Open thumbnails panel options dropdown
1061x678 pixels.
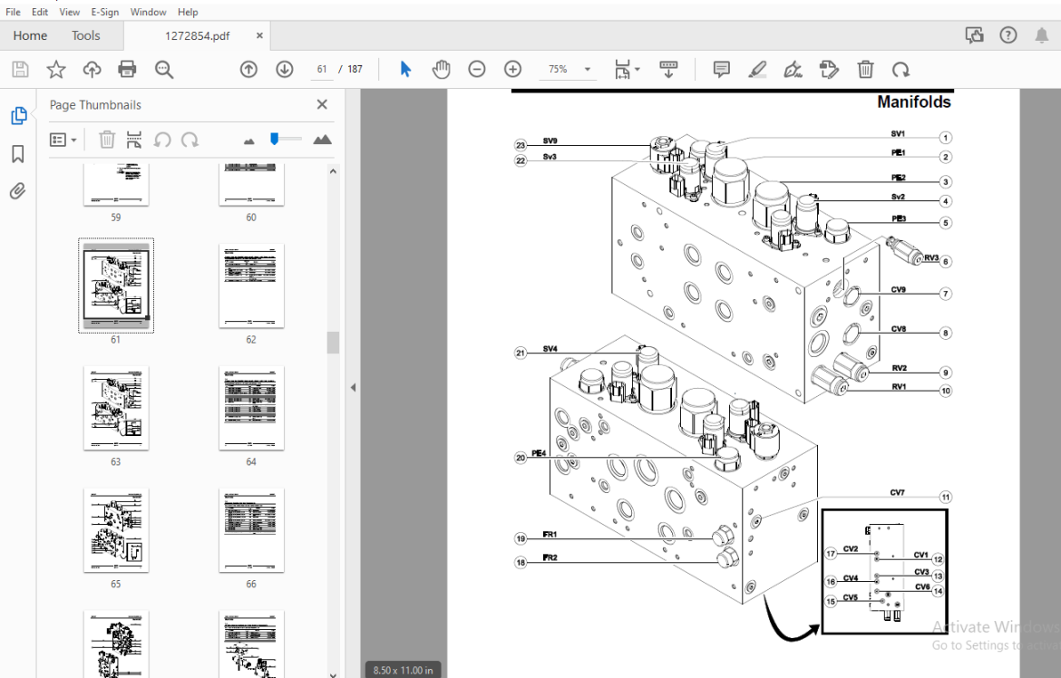[x=63, y=140]
